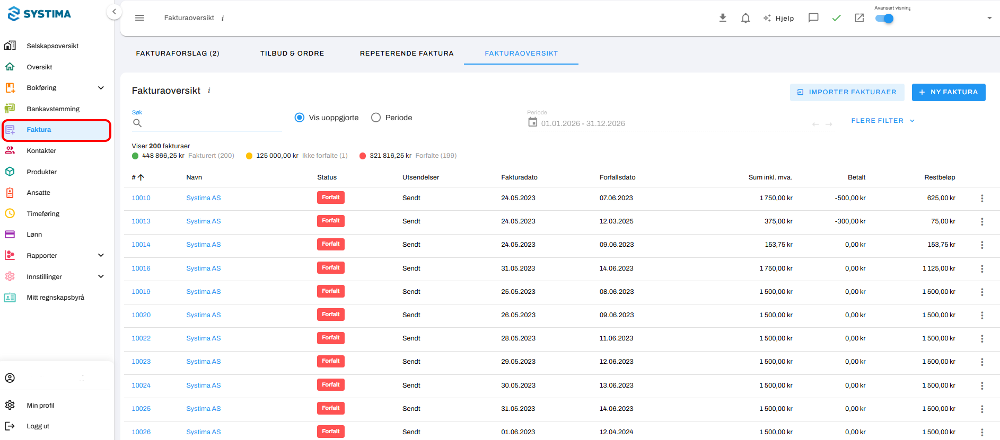This screenshot has height=440, width=1000.
Task: Click the Søk search field
Action: (207, 123)
